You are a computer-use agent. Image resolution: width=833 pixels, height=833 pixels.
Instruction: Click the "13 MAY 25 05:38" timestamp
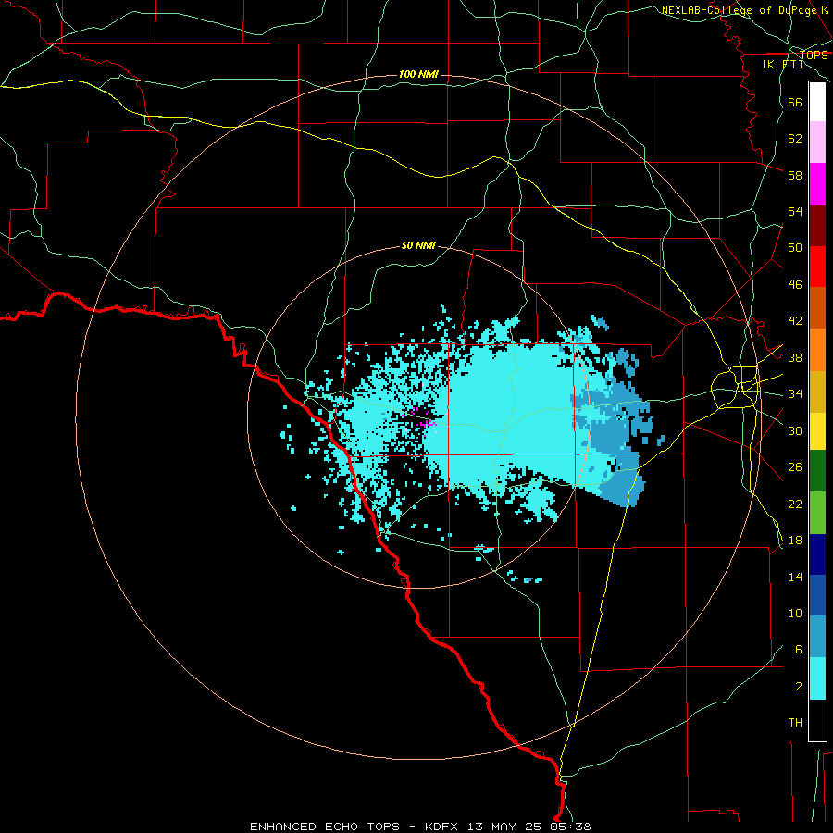pyautogui.click(x=529, y=827)
